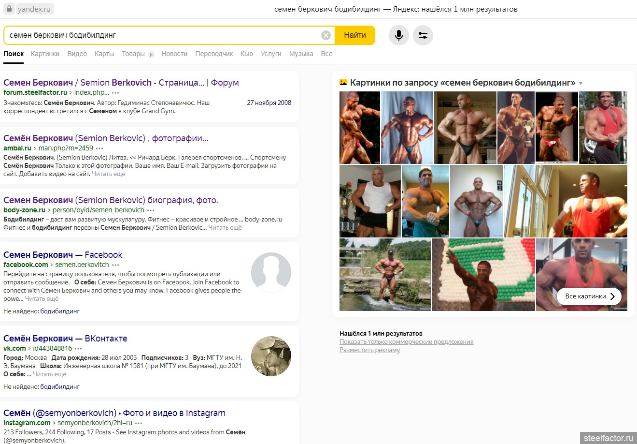This screenshot has width=637, height=444.
Task: Click the semen.berkovitch path in Facebook URL
Action: tap(82, 265)
